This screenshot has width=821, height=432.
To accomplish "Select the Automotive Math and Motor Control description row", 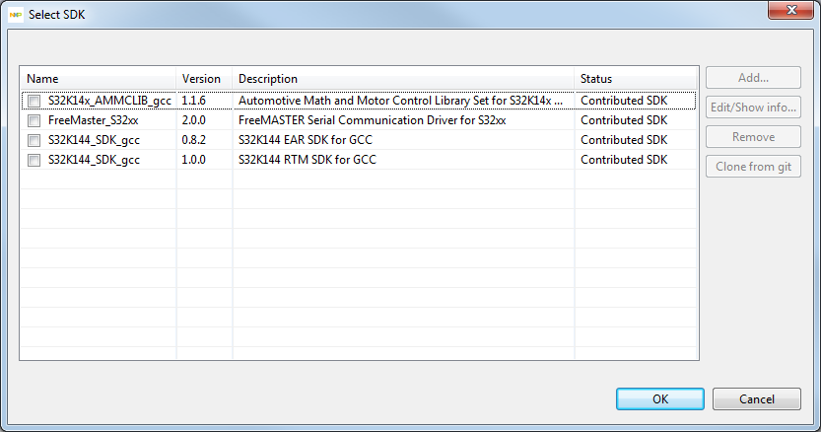I will [402, 101].
